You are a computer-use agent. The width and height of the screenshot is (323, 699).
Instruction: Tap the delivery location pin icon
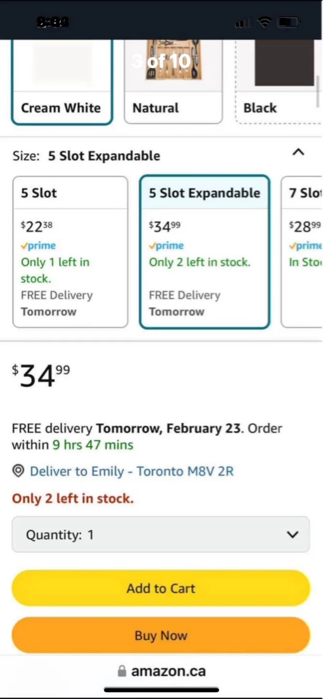[x=18, y=471]
